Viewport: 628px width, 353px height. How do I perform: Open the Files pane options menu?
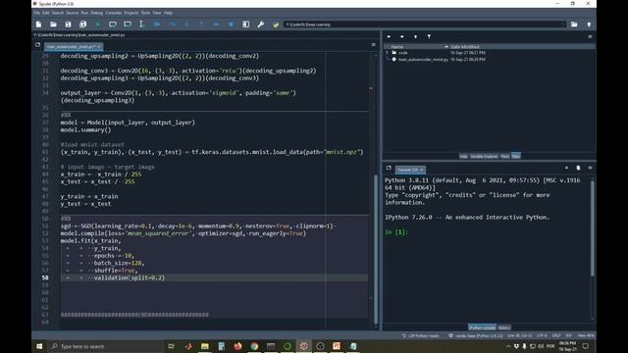(x=590, y=36)
